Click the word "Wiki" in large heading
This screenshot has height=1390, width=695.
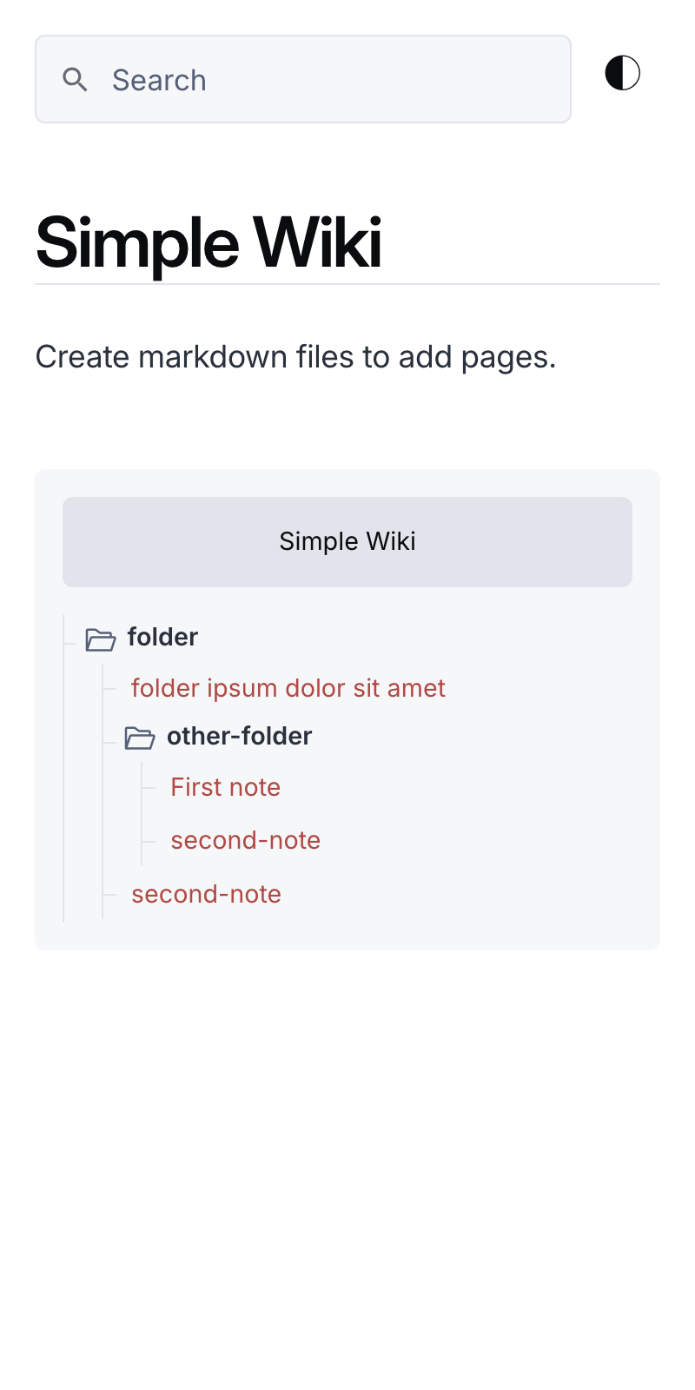[316, 242]
